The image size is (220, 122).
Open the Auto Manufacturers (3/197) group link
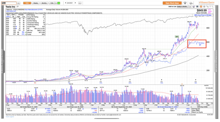pos(34,10)
